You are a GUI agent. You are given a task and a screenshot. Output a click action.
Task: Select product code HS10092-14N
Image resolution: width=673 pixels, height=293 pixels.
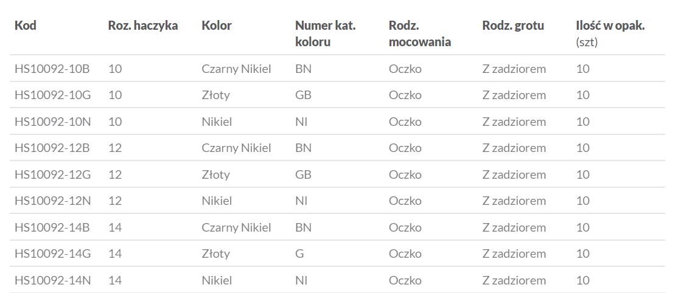click(x=53, y=280)
